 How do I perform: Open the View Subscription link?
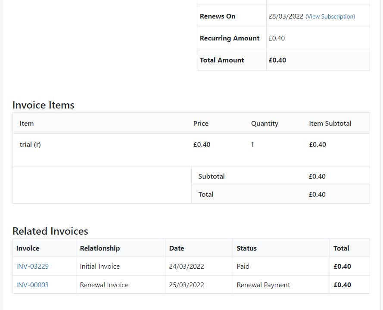(x=330, y=16)
